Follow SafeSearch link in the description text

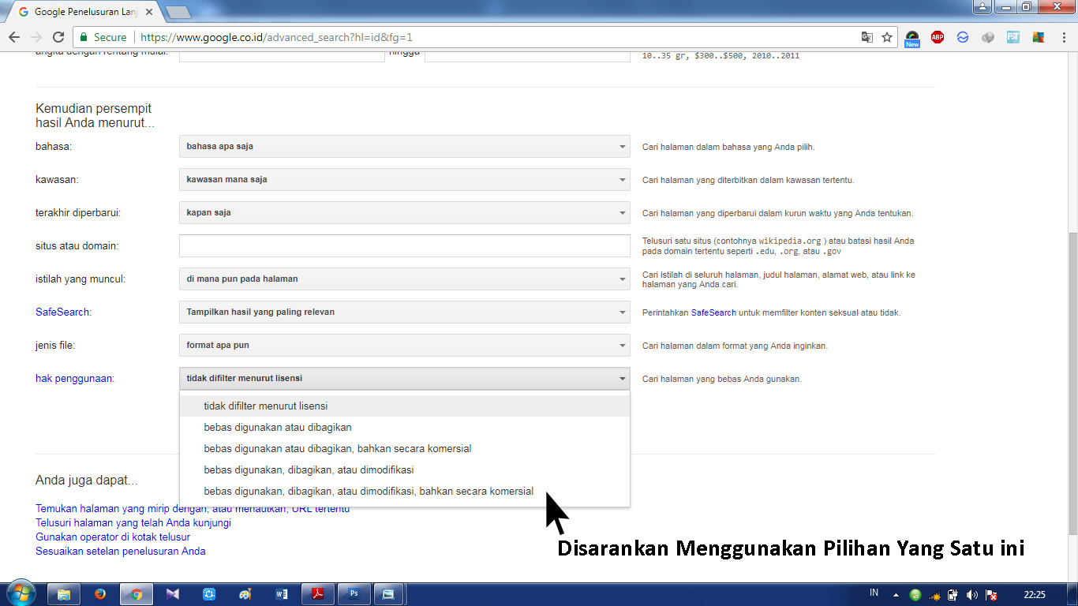(x=713, y=312)
